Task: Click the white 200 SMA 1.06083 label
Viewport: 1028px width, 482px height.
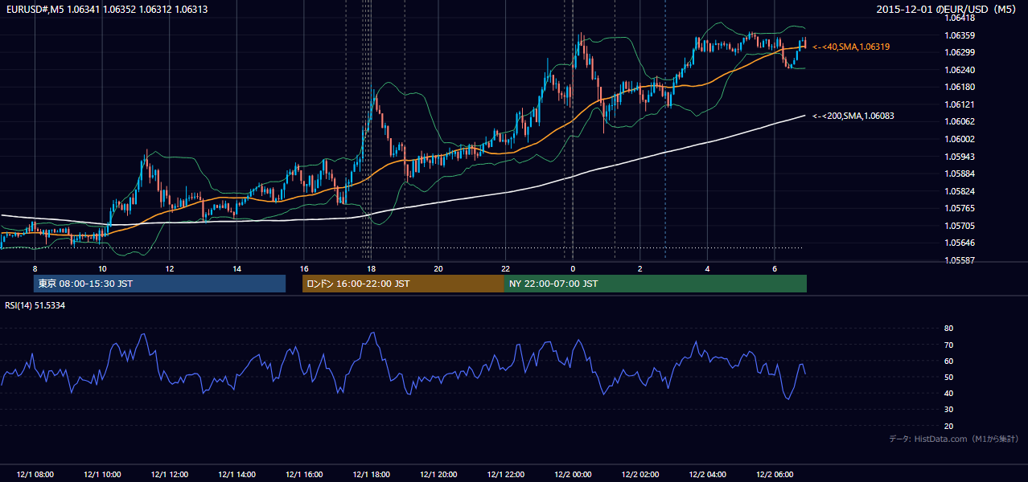Action: [x=853, y=116]
